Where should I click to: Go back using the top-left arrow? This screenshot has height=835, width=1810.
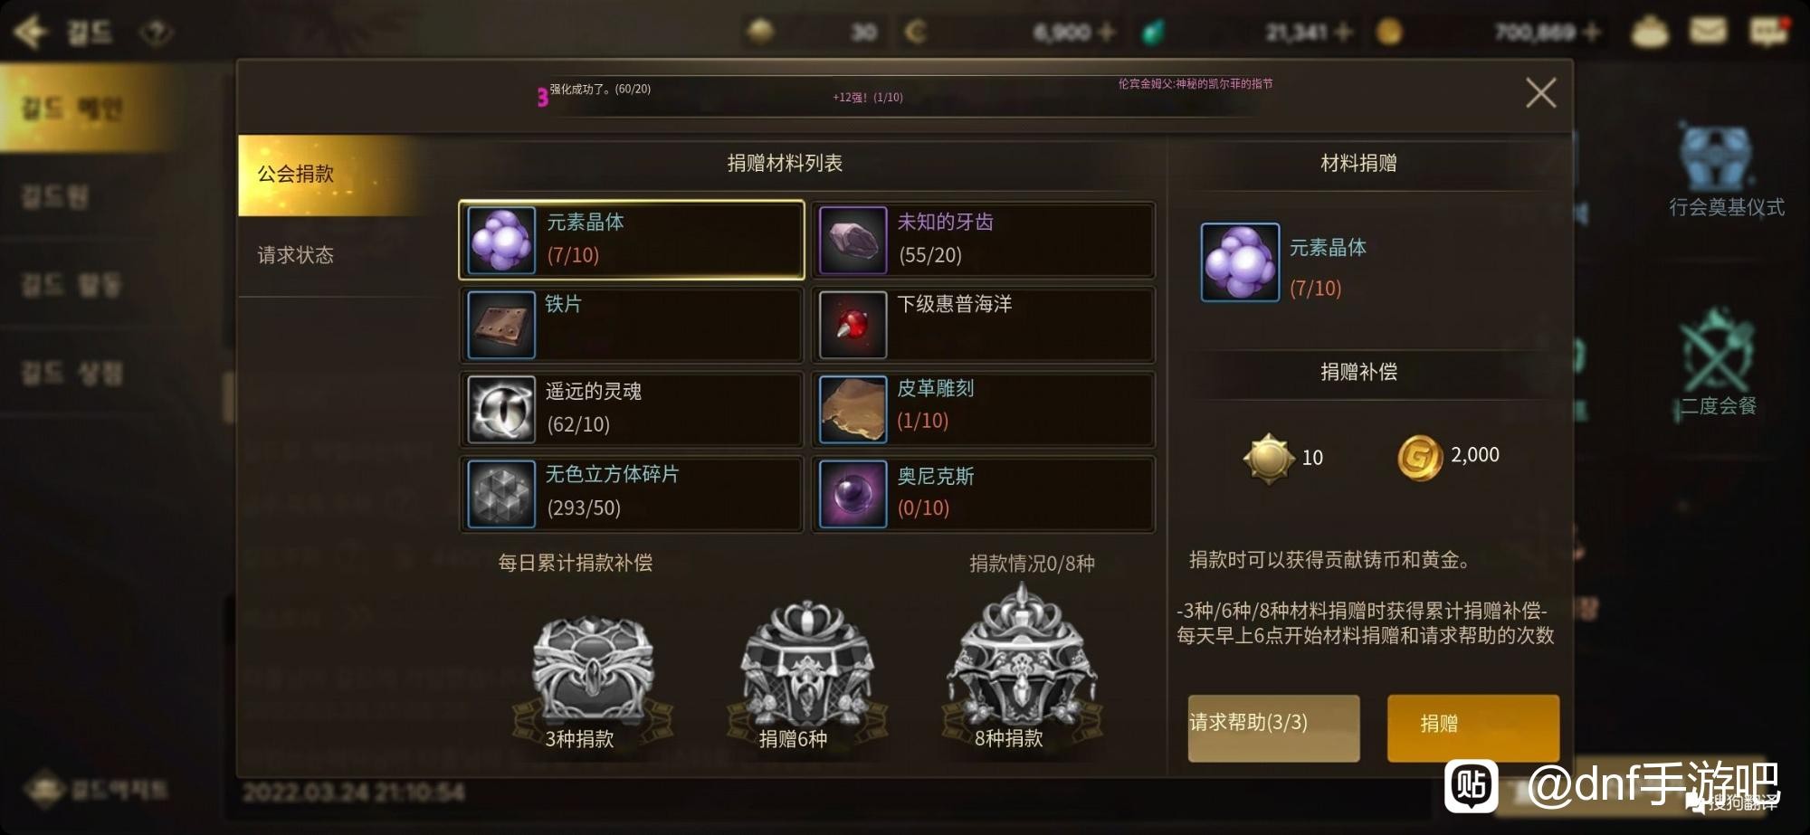tap(31, 33)
